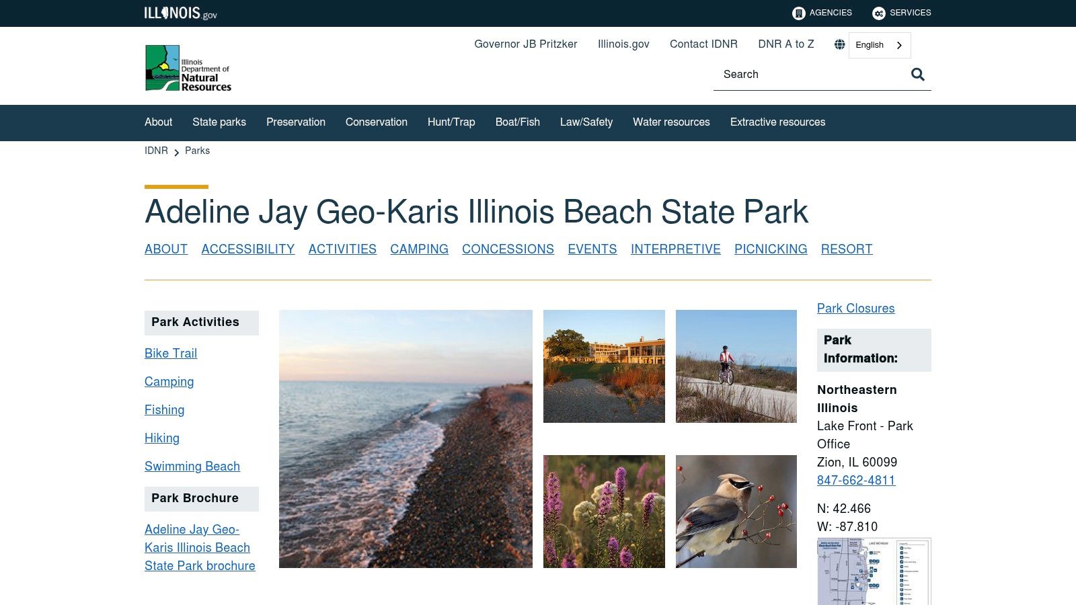This screenshot has height=605, width=1076.
Task: Click into the Search field
Action: (812, 75)
